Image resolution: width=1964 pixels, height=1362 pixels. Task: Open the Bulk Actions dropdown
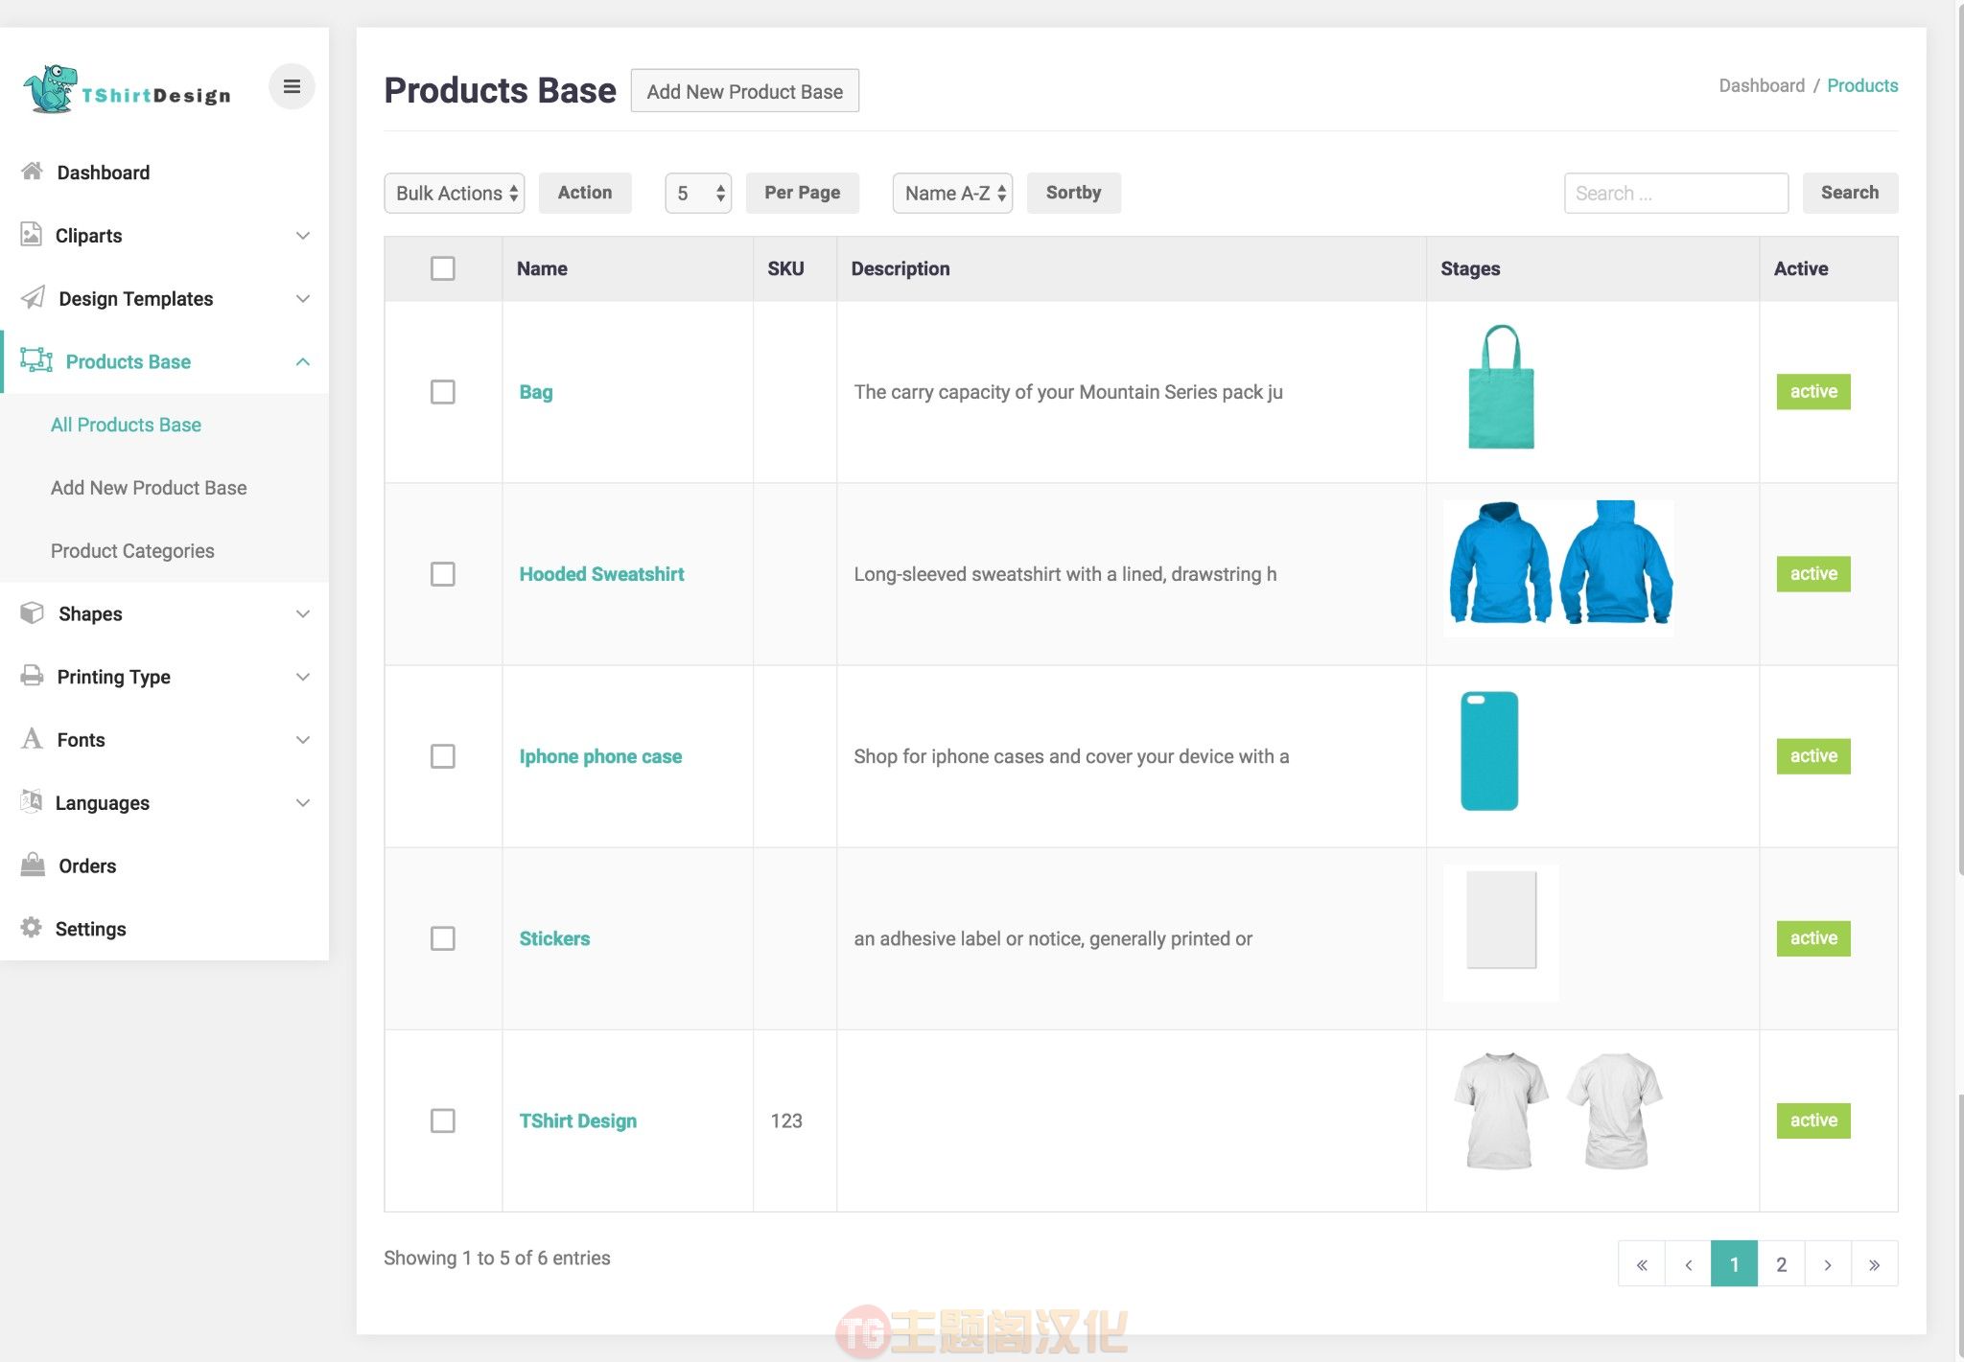455,193
